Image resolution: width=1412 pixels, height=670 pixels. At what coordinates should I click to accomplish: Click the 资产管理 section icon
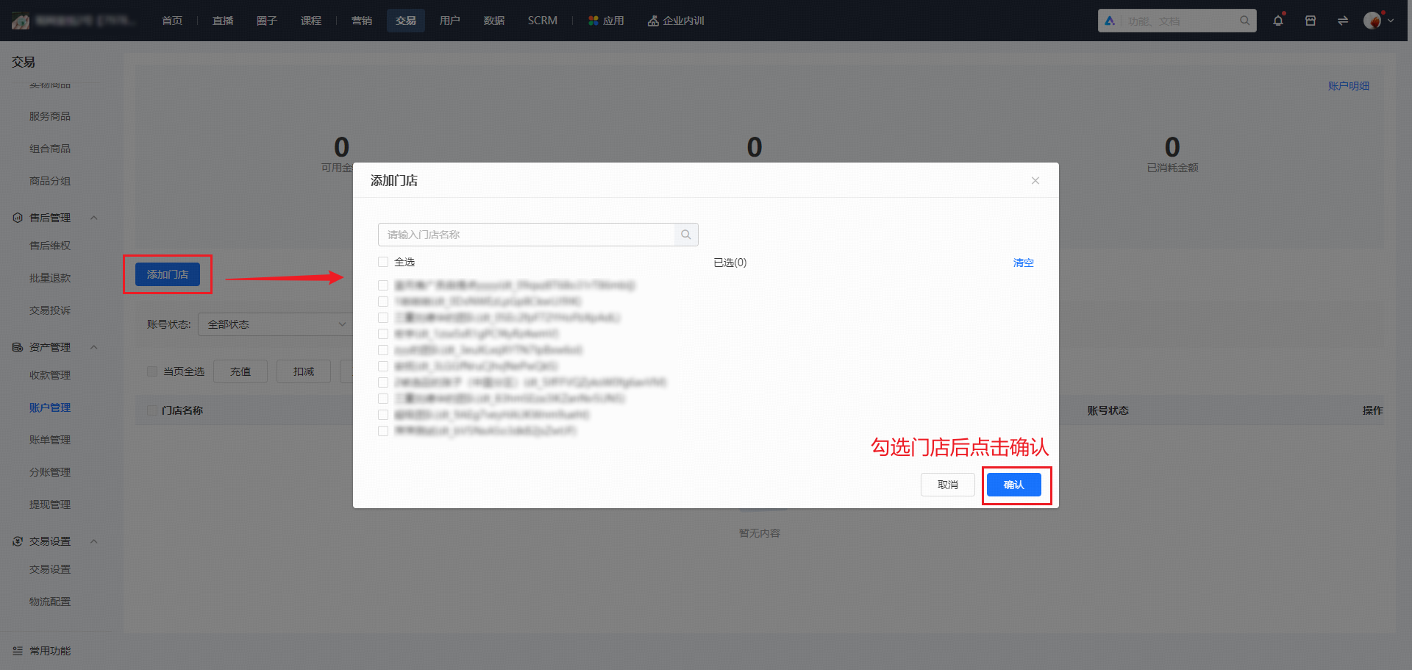tap(18, 347)
